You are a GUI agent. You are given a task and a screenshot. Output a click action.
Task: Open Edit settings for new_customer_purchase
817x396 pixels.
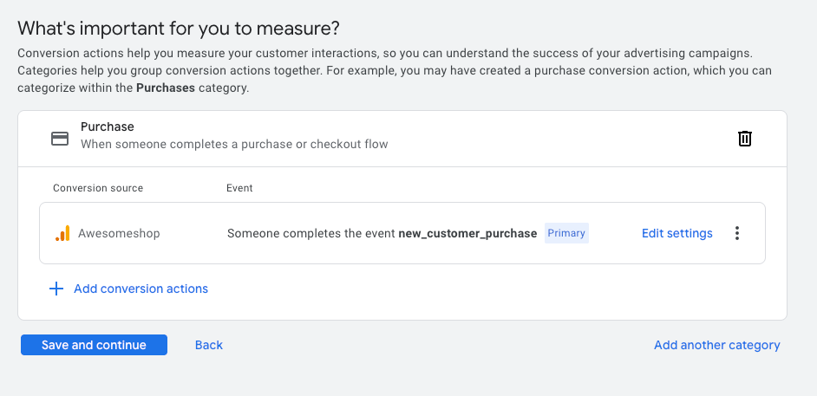[676, 233]
